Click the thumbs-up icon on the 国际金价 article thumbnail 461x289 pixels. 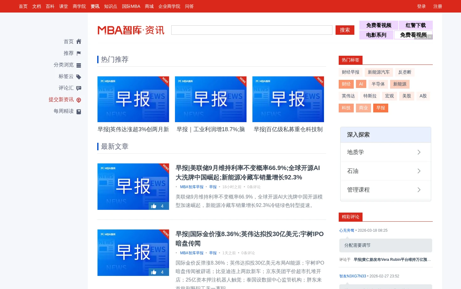click(154, 272)
